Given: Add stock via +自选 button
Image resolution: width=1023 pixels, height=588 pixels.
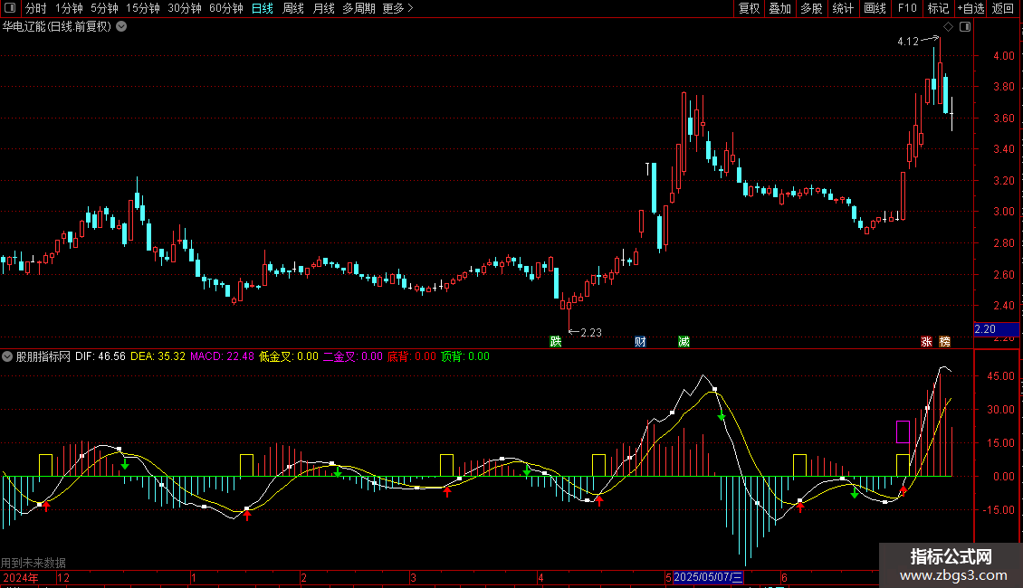Looking at the screenshot, I should point(970,8).
